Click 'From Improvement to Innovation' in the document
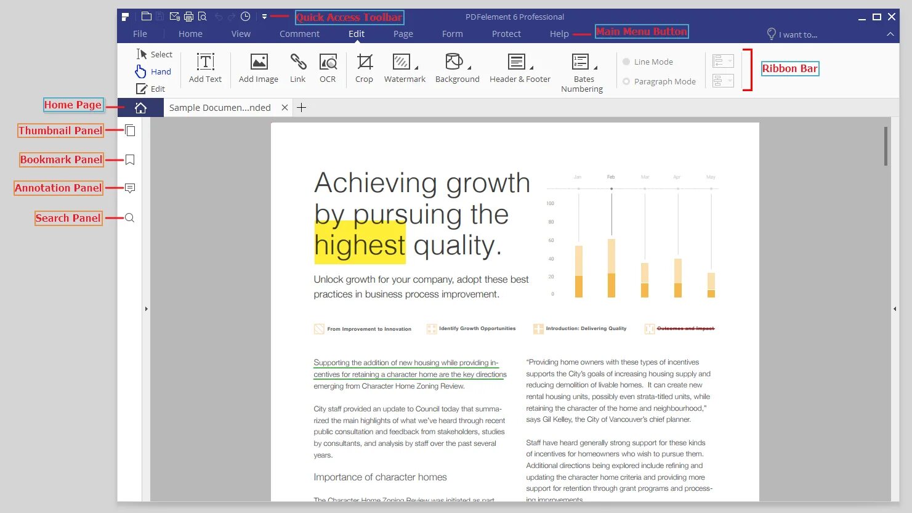 click(369, 329)
